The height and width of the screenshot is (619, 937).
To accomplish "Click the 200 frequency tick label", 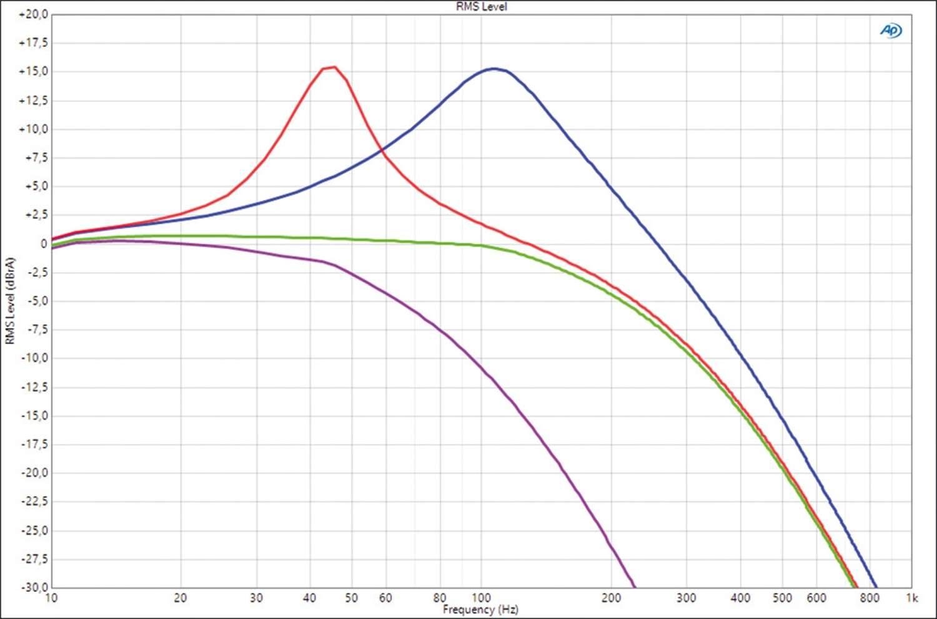I will (x=611, y=598).
